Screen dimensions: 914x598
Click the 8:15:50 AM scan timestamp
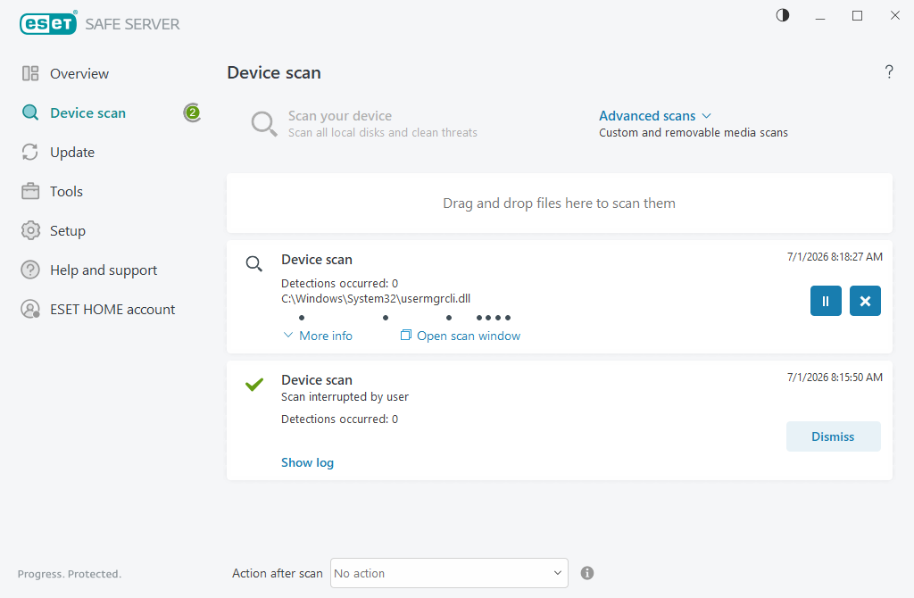point(835,378)
